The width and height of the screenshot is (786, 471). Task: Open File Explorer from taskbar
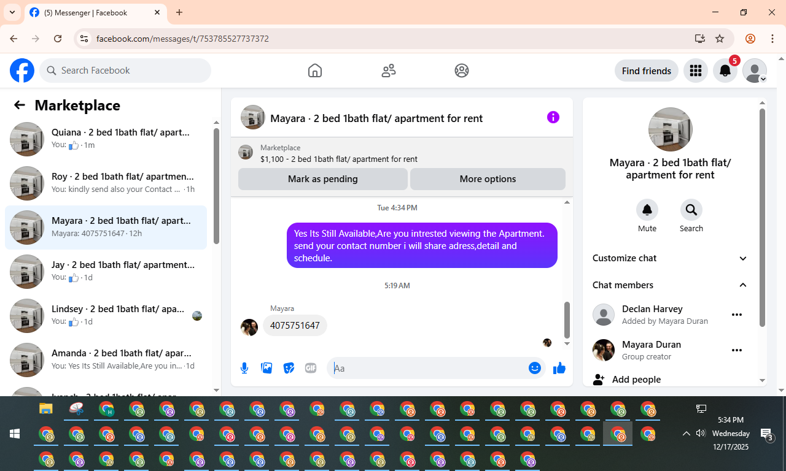tap(46, 408)
